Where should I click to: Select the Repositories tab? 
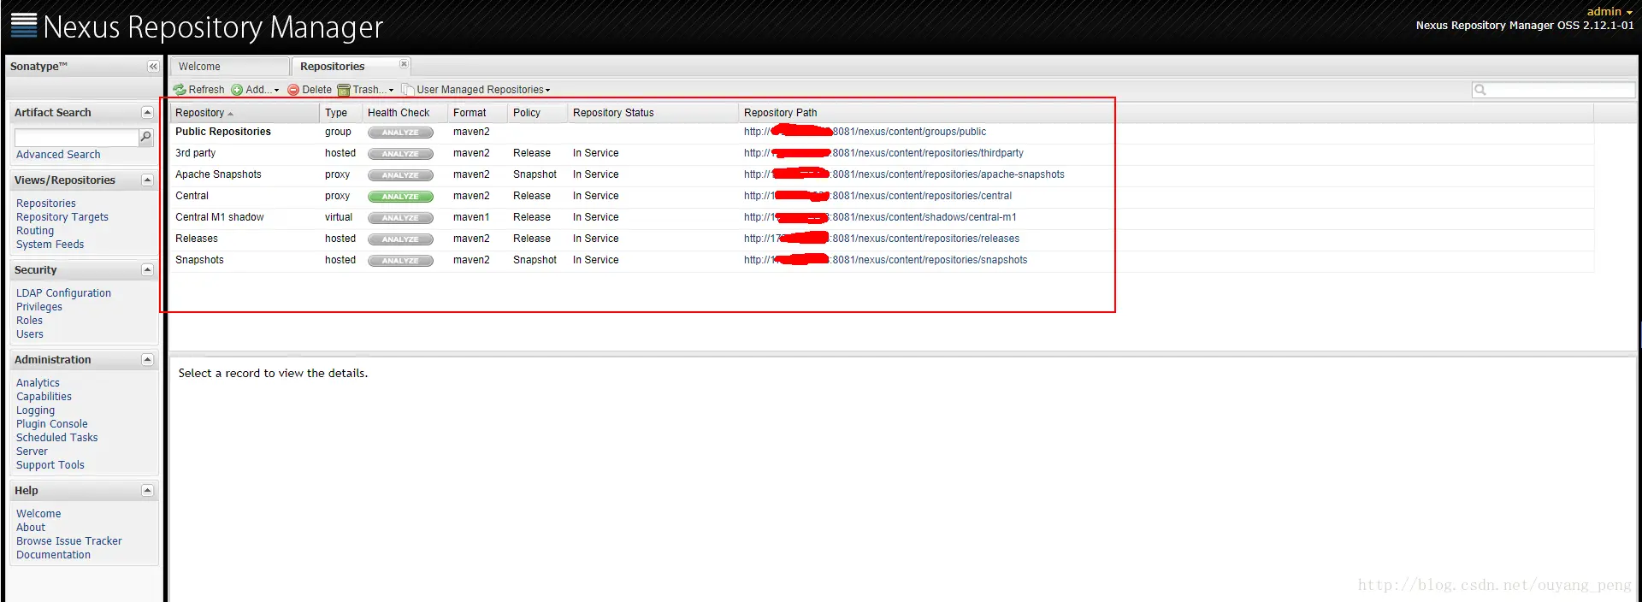click(x=351, y=67)
